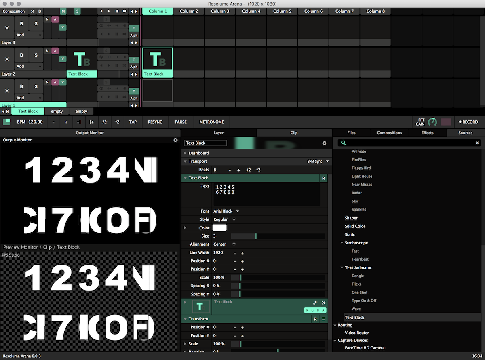Switch to the Effects tab

click(427, 133)
